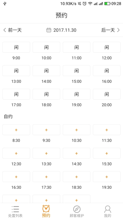Add self-appointment at 17:30
The image size is (123, 220).
pyautogui.click(x=46, y=177)
